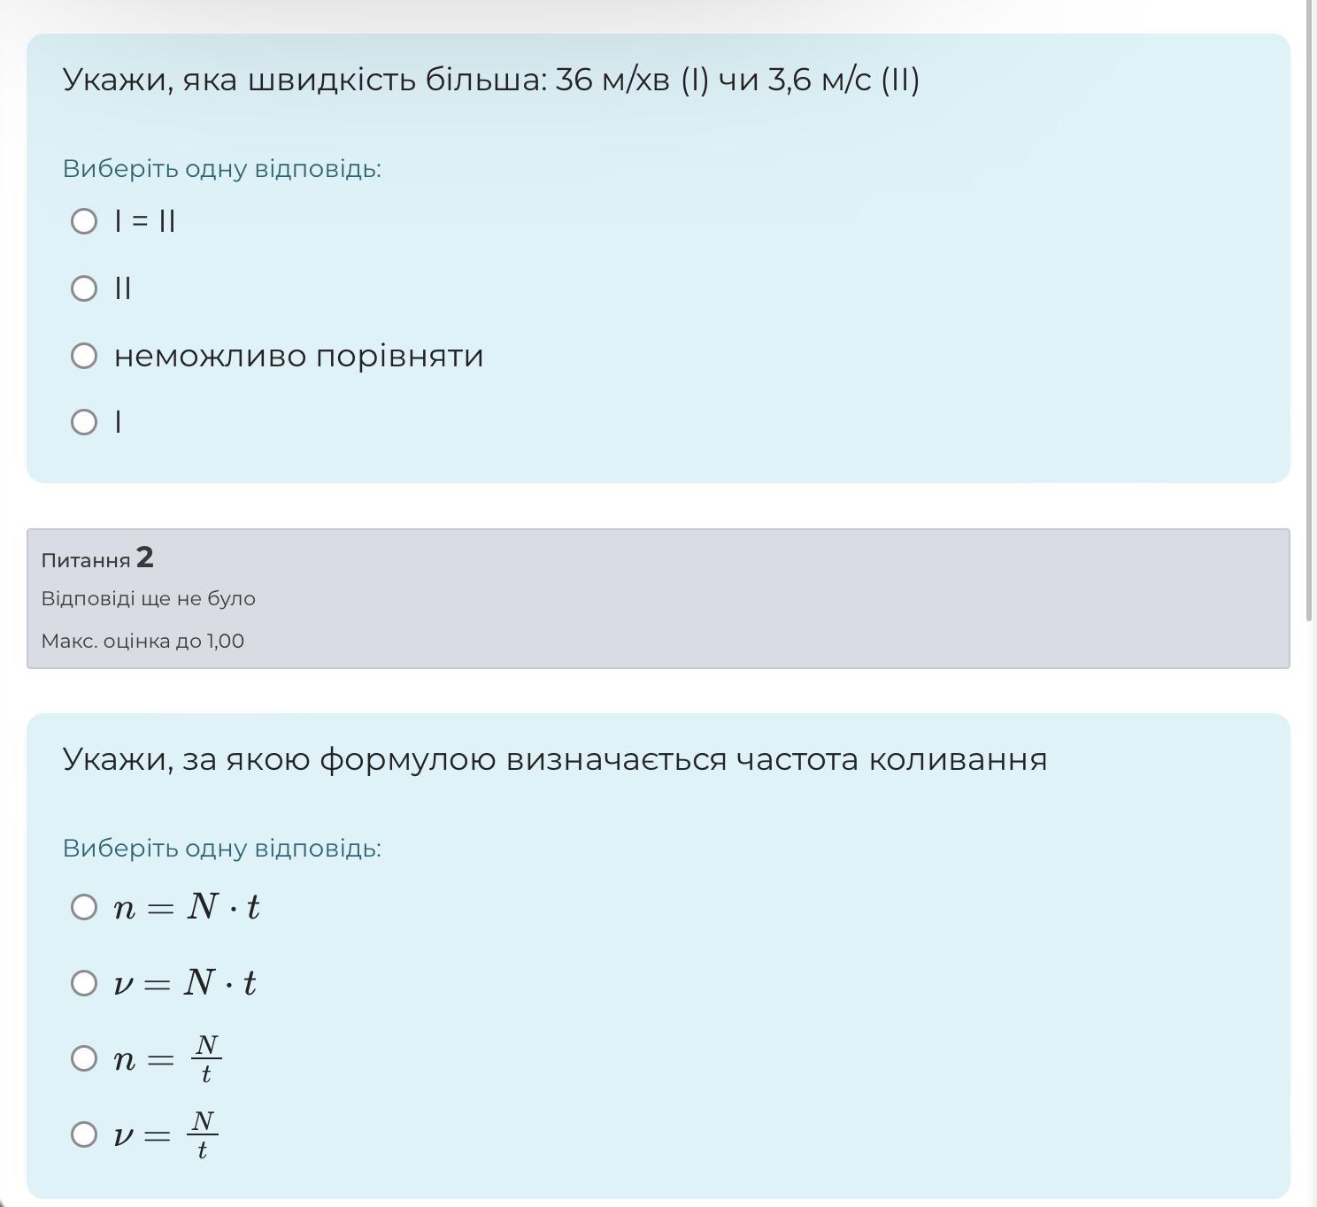Click the 'I = II' answer label text
Viewport: 1317px width, 1207px height.
tap(145, 220)
